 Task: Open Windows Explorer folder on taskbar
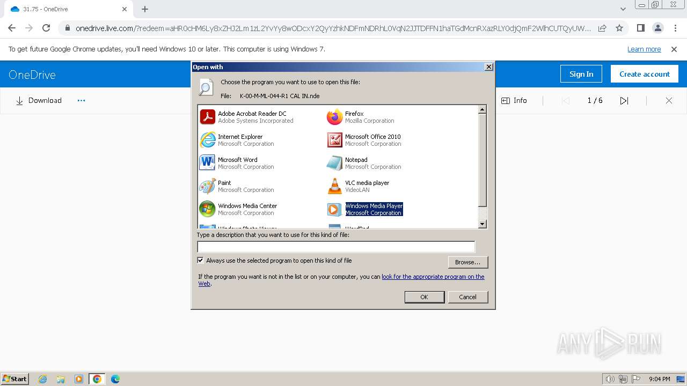tap(61, 379)
